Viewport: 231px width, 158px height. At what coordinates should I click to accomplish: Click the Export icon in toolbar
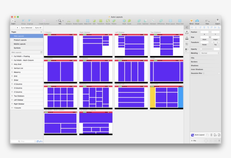point(217,21)
